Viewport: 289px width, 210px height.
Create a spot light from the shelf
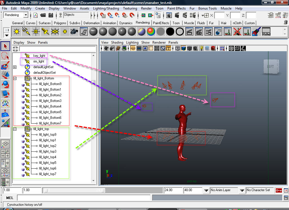pos(45,32)
